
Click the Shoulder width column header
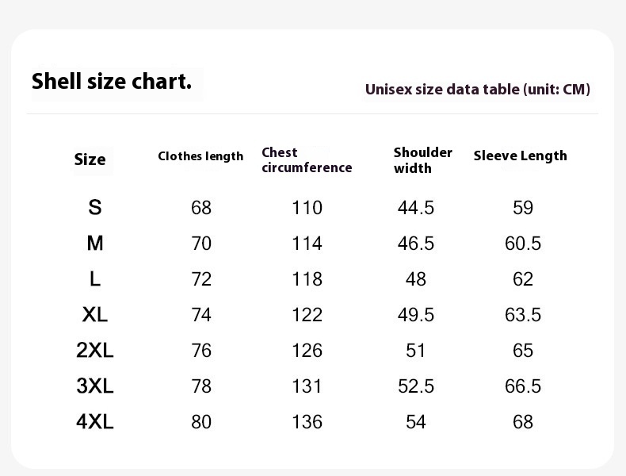pos(423,160)
